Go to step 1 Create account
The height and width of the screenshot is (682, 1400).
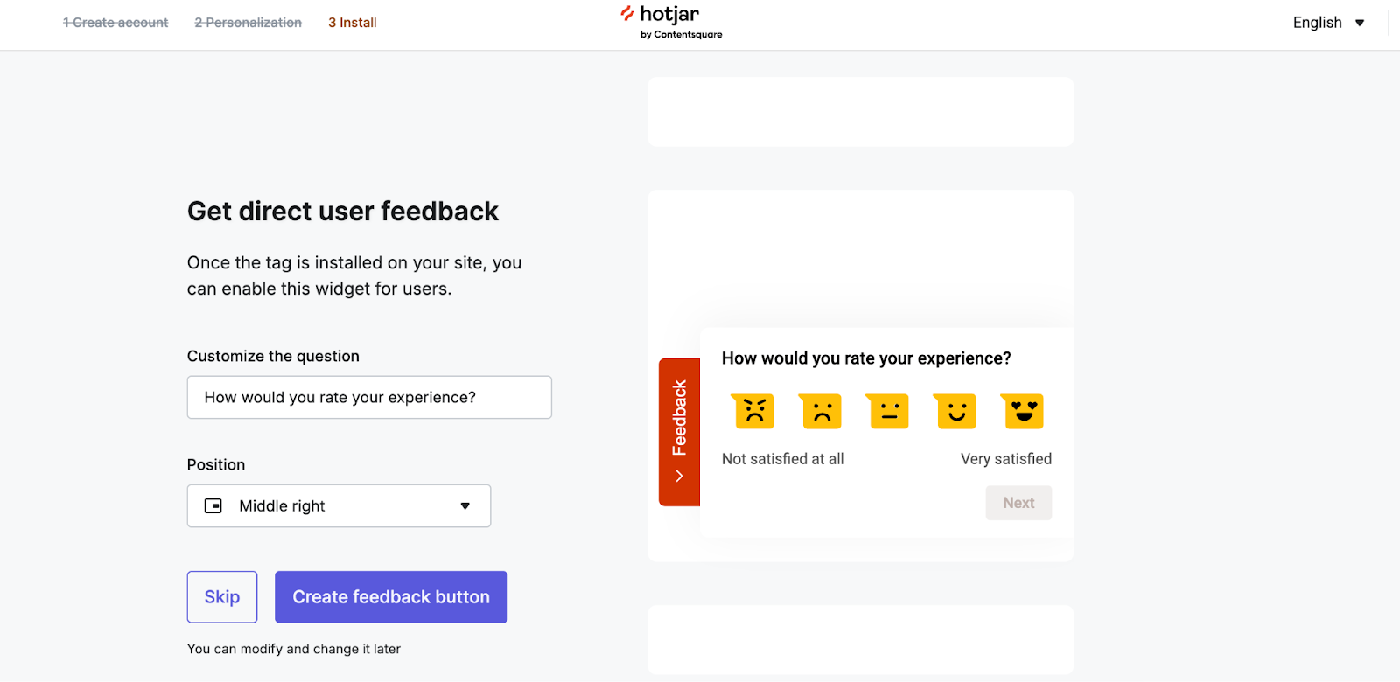pyautogui.click(x=115, y=23)
